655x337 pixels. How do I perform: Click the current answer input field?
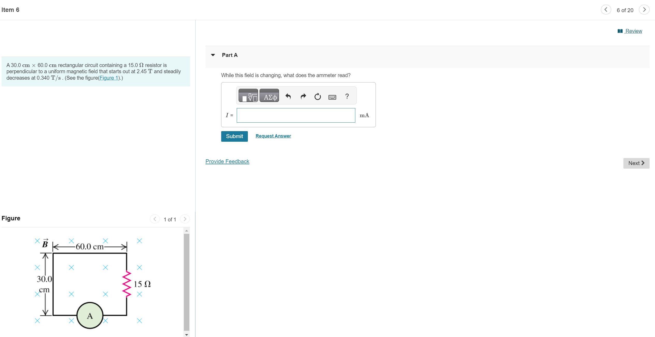[x=296, y=115]
